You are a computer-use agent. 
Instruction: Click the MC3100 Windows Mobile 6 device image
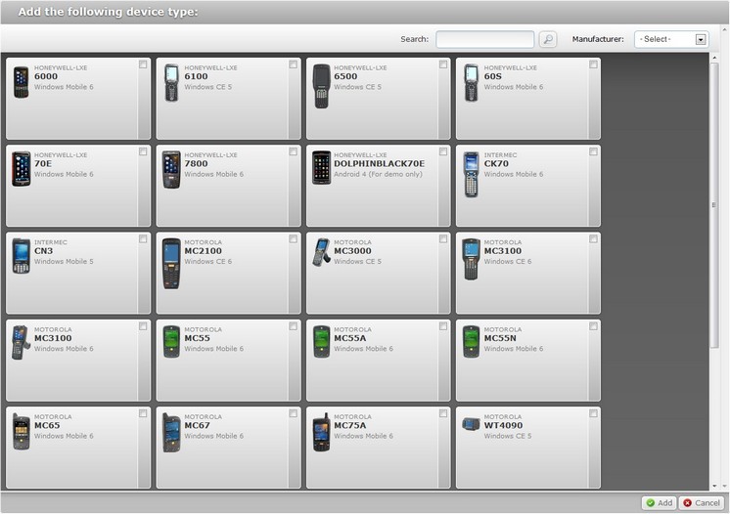(21, 343)
